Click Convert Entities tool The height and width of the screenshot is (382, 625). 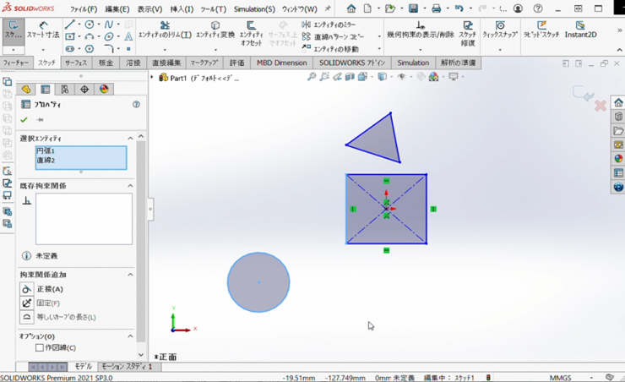coord(215,30)
